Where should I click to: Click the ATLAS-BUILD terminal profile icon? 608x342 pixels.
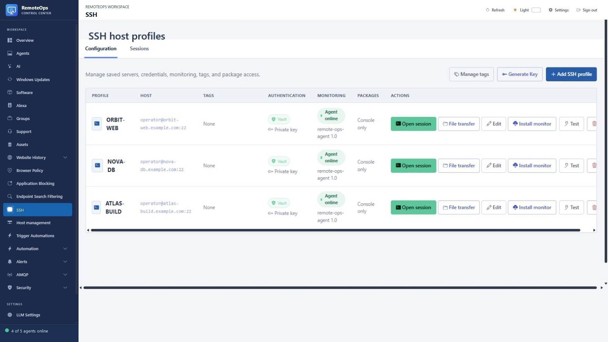[x=96, y=207]
